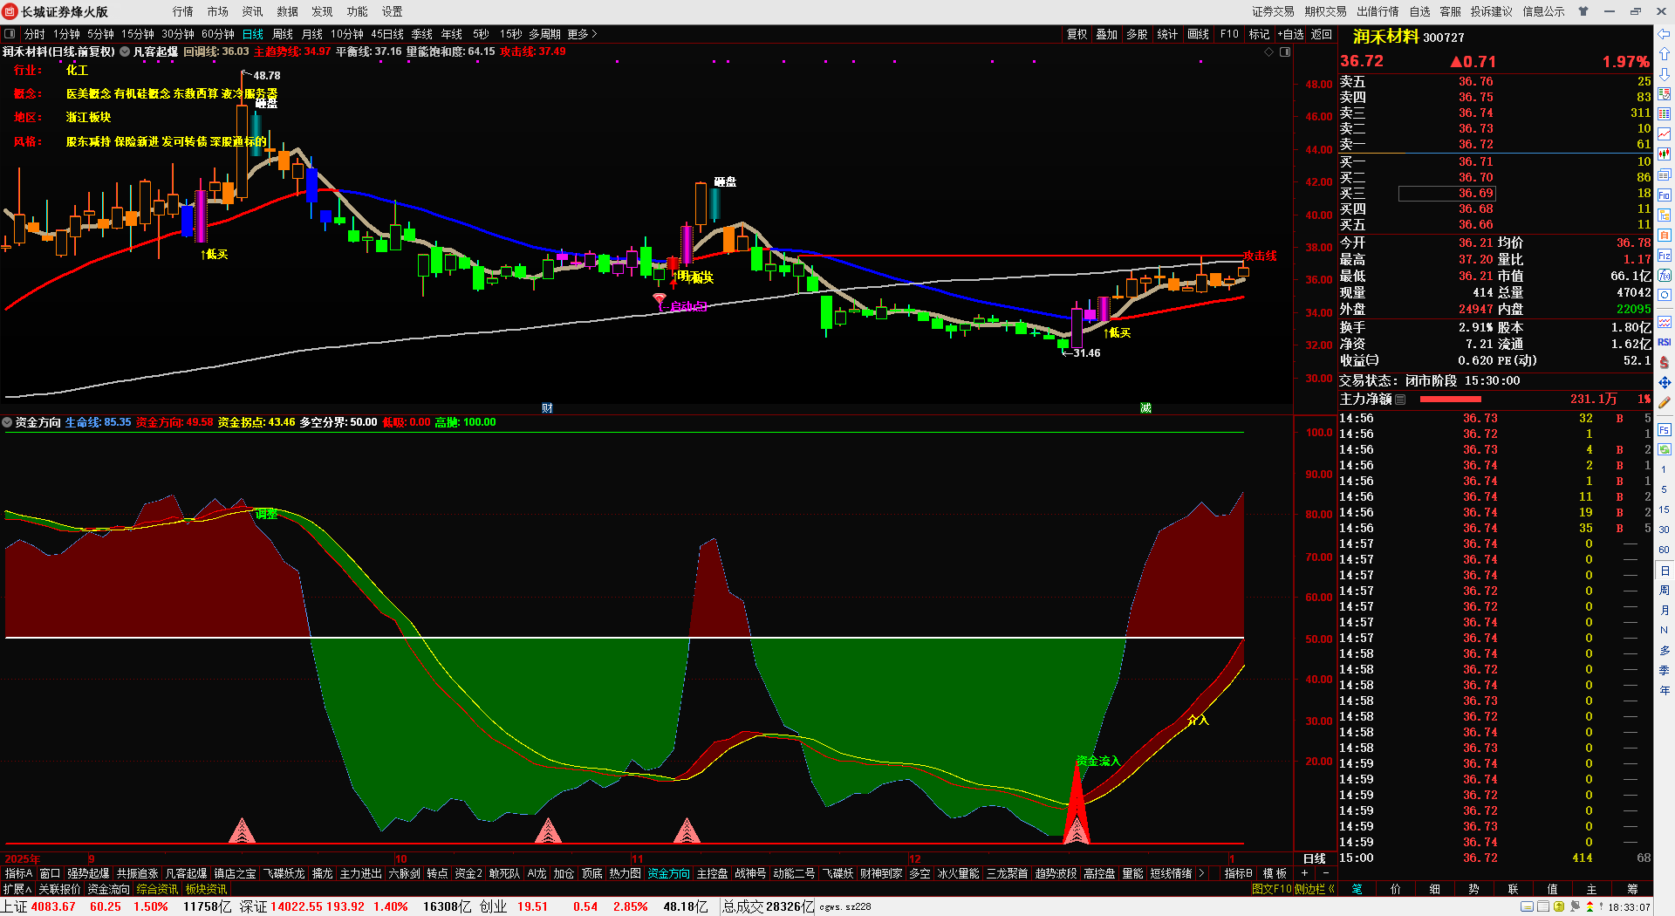The width and height of the screenshot is (1675, 916).
Task: Click the yellow coin status bar icon
Action: click(x=1559, y=907)
